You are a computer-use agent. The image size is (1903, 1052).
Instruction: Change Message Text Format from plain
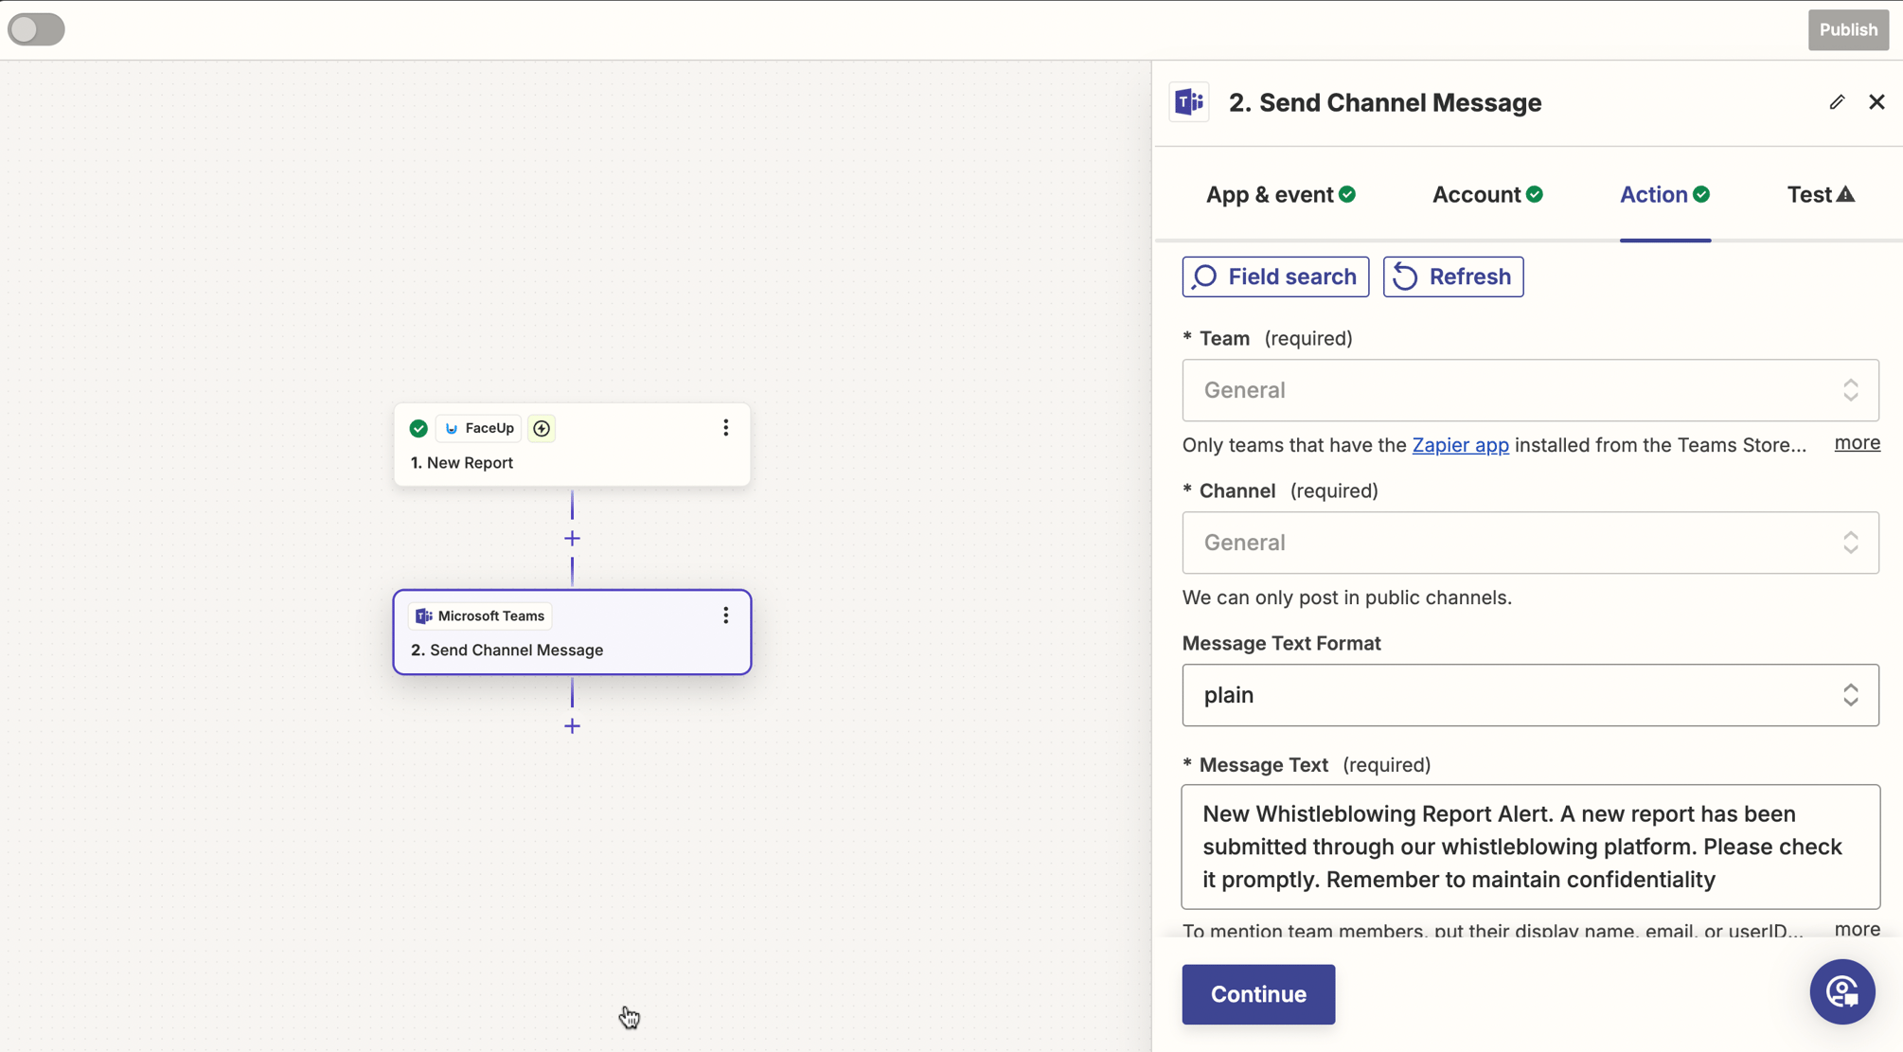point(1529,695)
